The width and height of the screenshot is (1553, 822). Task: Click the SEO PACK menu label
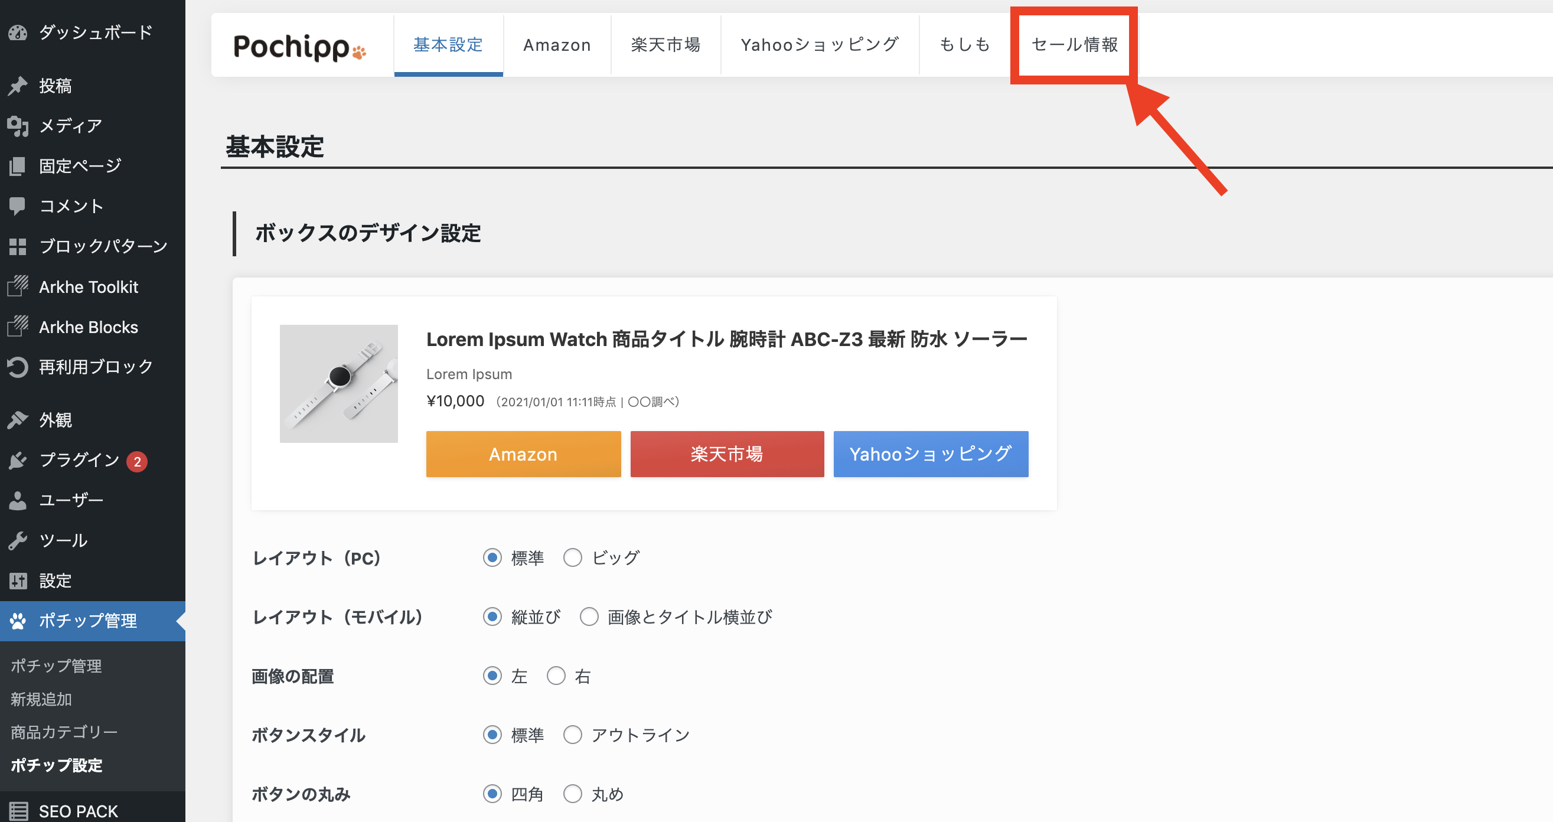79,811
